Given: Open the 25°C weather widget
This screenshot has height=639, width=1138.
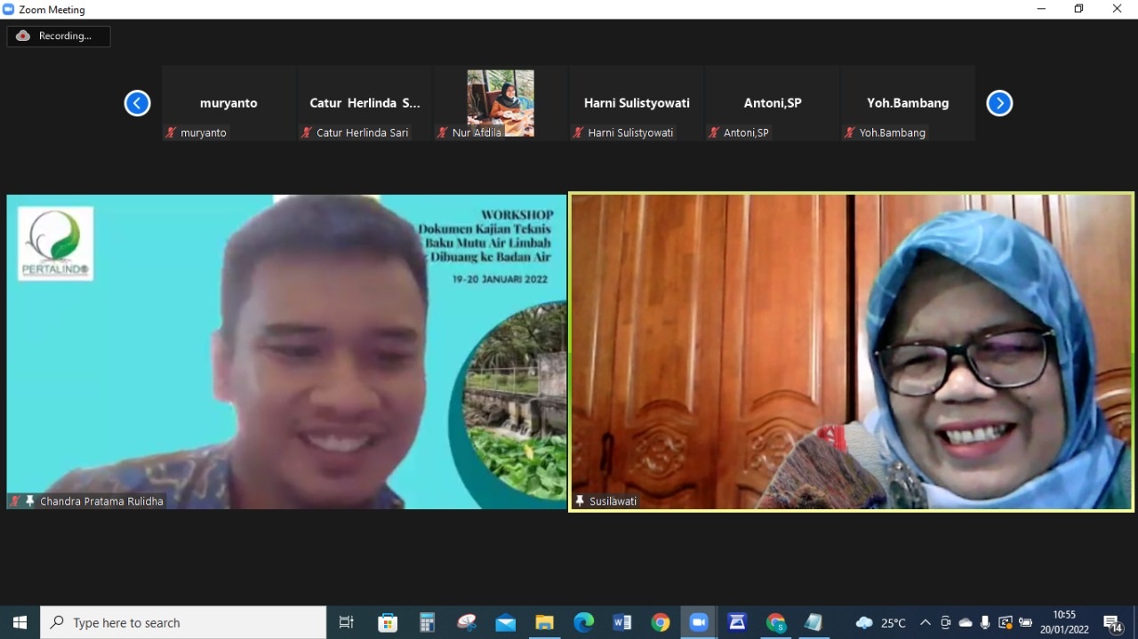Looking at the screenshot, I should point(880,623).
